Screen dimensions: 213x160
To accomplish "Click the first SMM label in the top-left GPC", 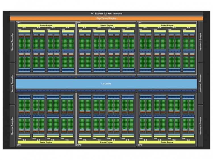I will pyautogui.click(x=20, y=29).
